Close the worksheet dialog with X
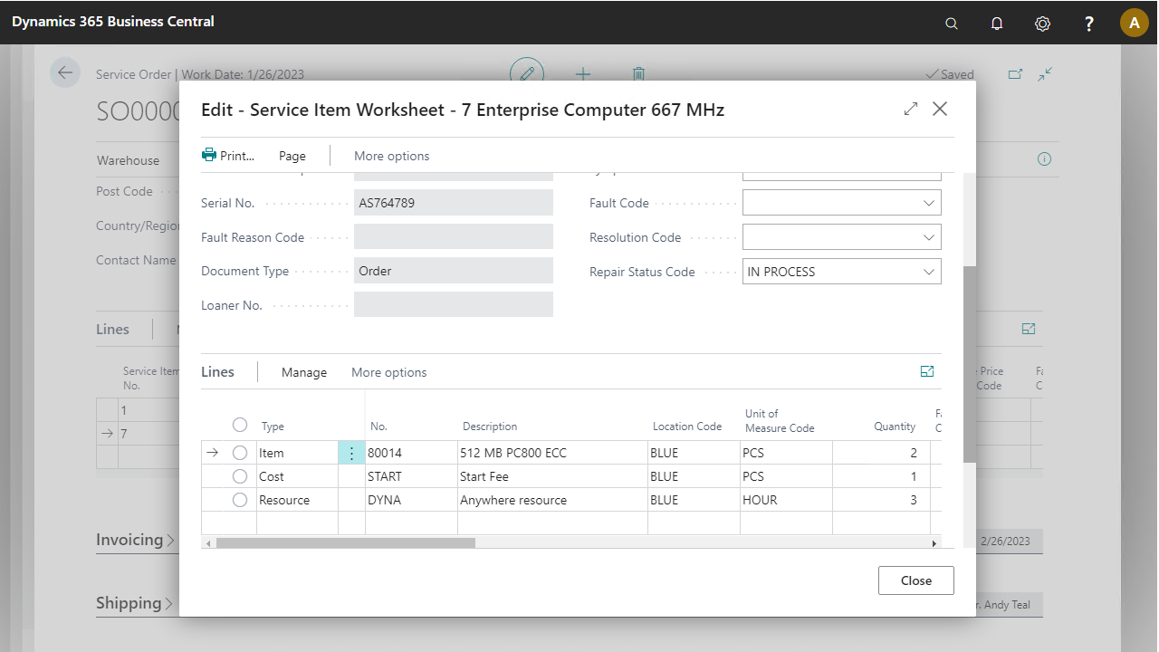 pyautogui.click(x=940, y=109)
